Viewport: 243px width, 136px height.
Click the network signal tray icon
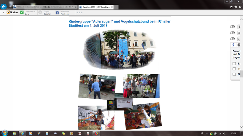tap(220, 134)
